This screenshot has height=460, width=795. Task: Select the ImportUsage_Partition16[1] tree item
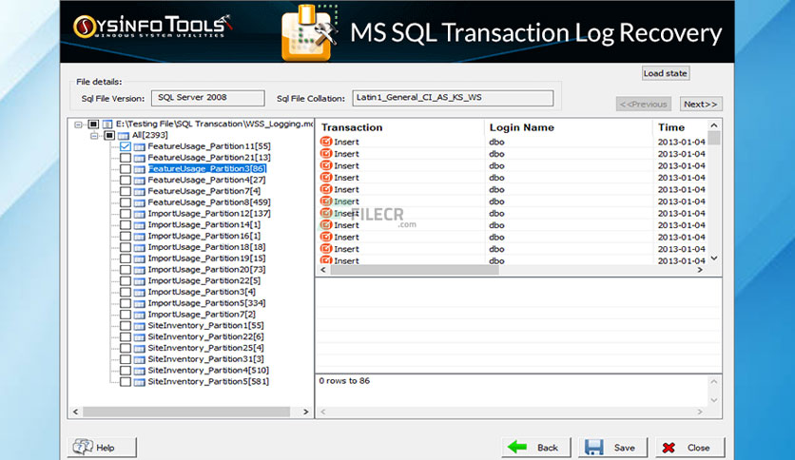[x=204, y=236]
